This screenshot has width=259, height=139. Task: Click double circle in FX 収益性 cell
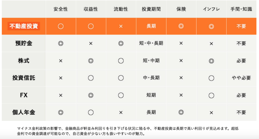[x=91, y=95]
